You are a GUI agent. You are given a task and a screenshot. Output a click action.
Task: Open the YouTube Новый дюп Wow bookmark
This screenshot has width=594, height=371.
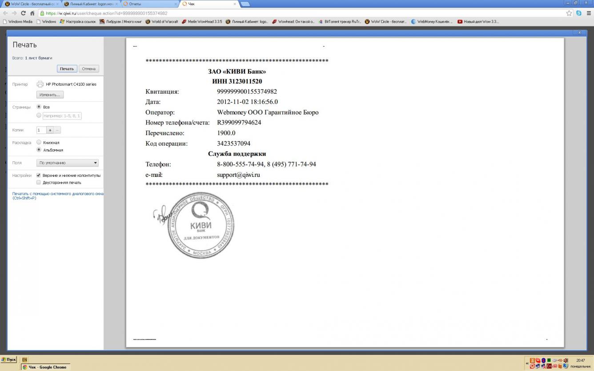point(478,21)
